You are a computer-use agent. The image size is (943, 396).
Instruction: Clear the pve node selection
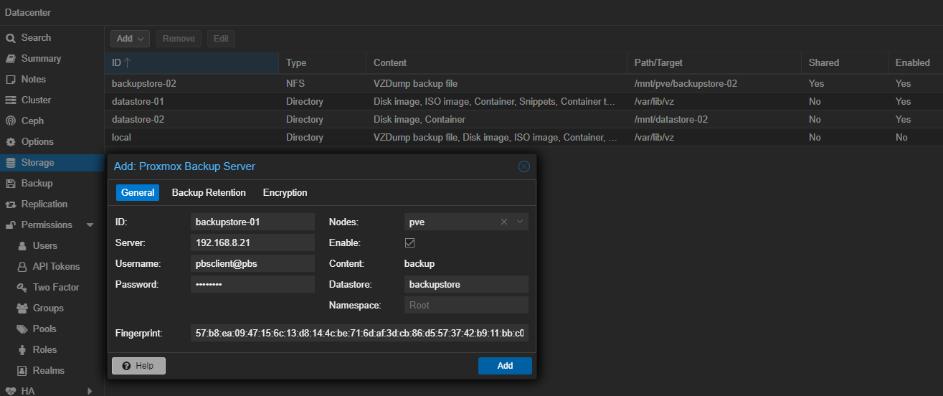pos(504,222)
